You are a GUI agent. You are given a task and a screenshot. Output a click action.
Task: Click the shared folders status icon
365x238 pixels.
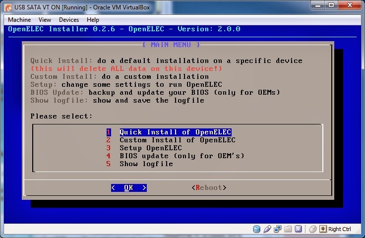click(288, 229)
